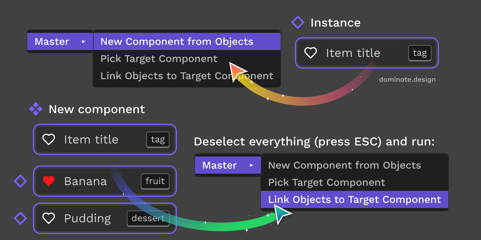Unlike the red heart on Banana
Viewport: 481px width, 240px height.
pos(49,181)
